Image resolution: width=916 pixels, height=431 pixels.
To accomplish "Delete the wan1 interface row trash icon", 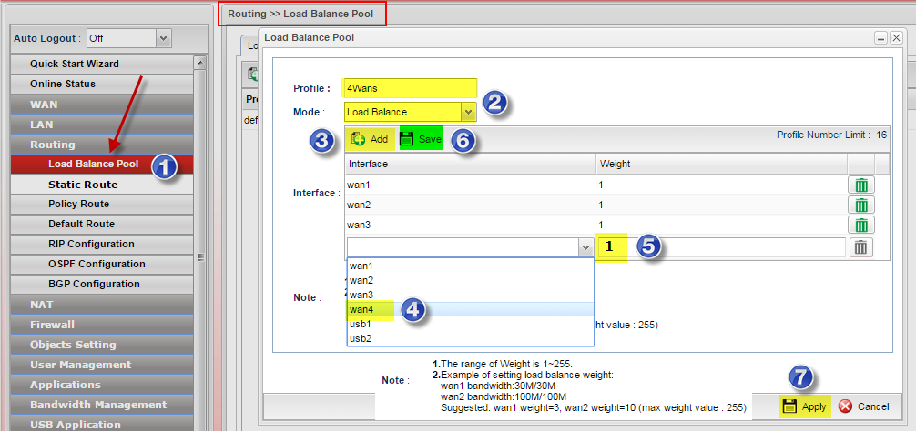I will [x=860, y=185].
